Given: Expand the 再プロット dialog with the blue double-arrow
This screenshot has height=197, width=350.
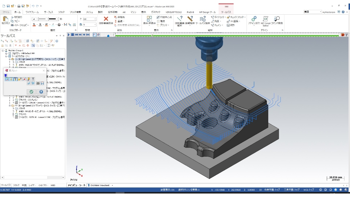Looking at the screenshot, I should click(x=6, y=76).
